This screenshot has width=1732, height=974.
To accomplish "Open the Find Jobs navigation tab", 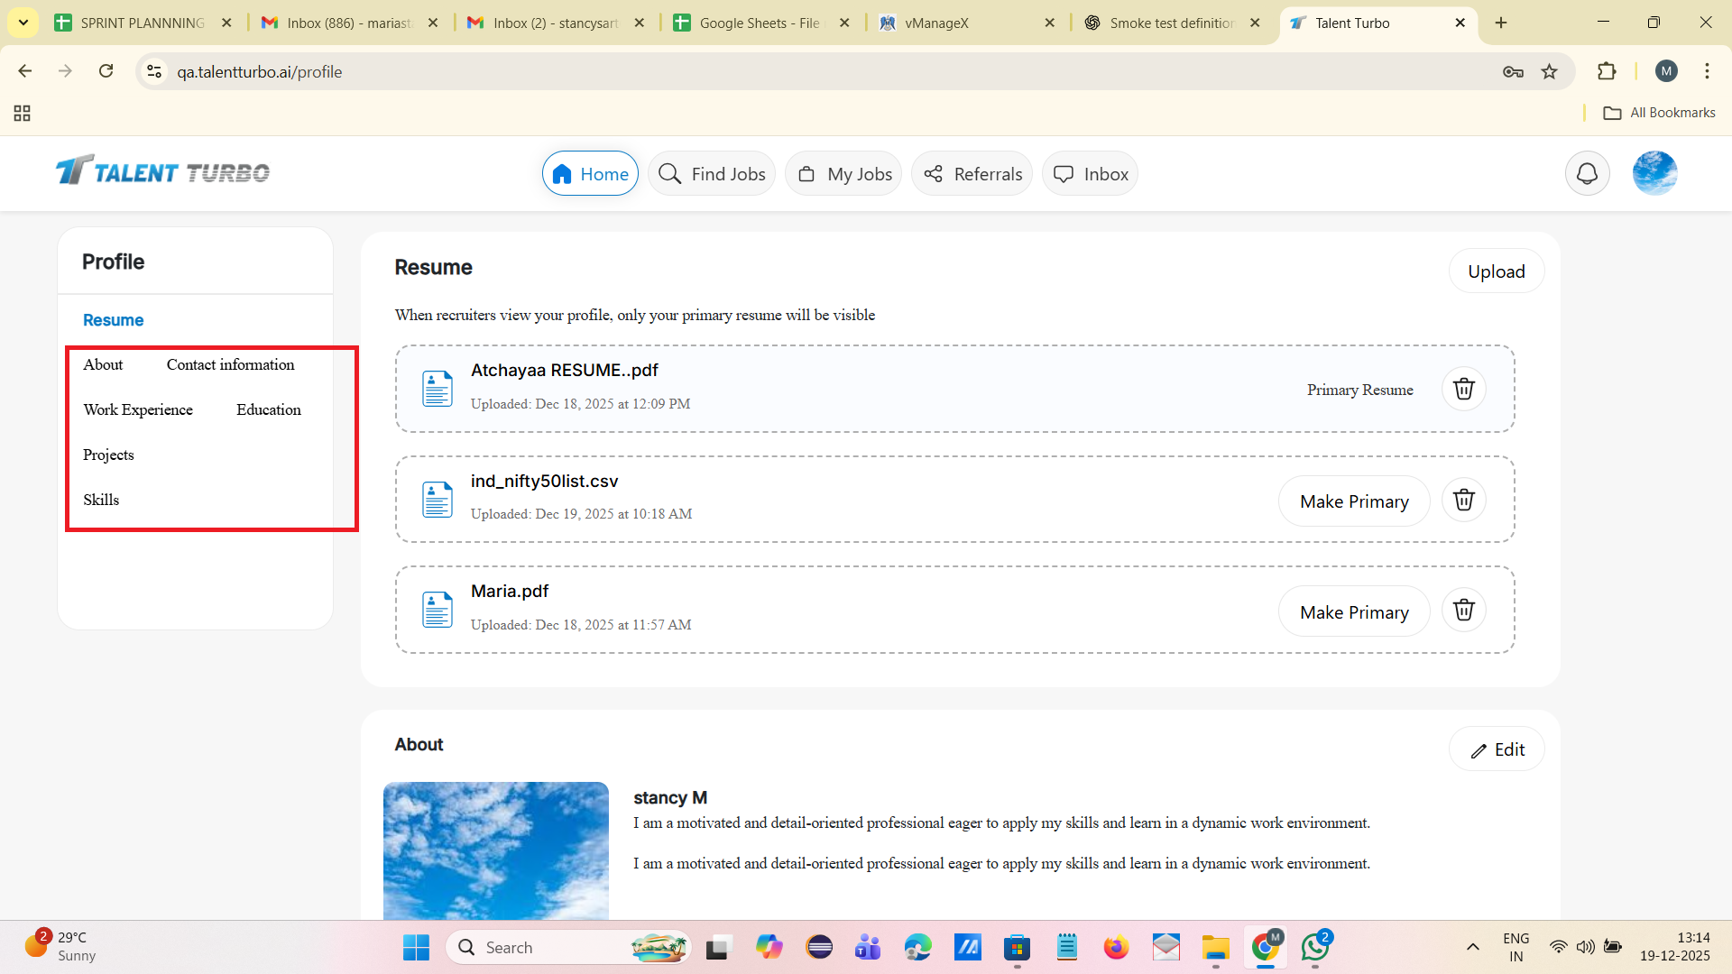I will point(712,173).
